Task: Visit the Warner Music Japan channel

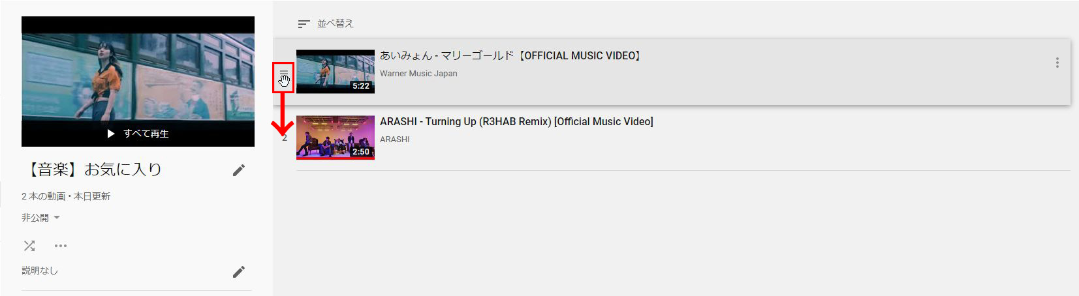Action: (418, 74)
